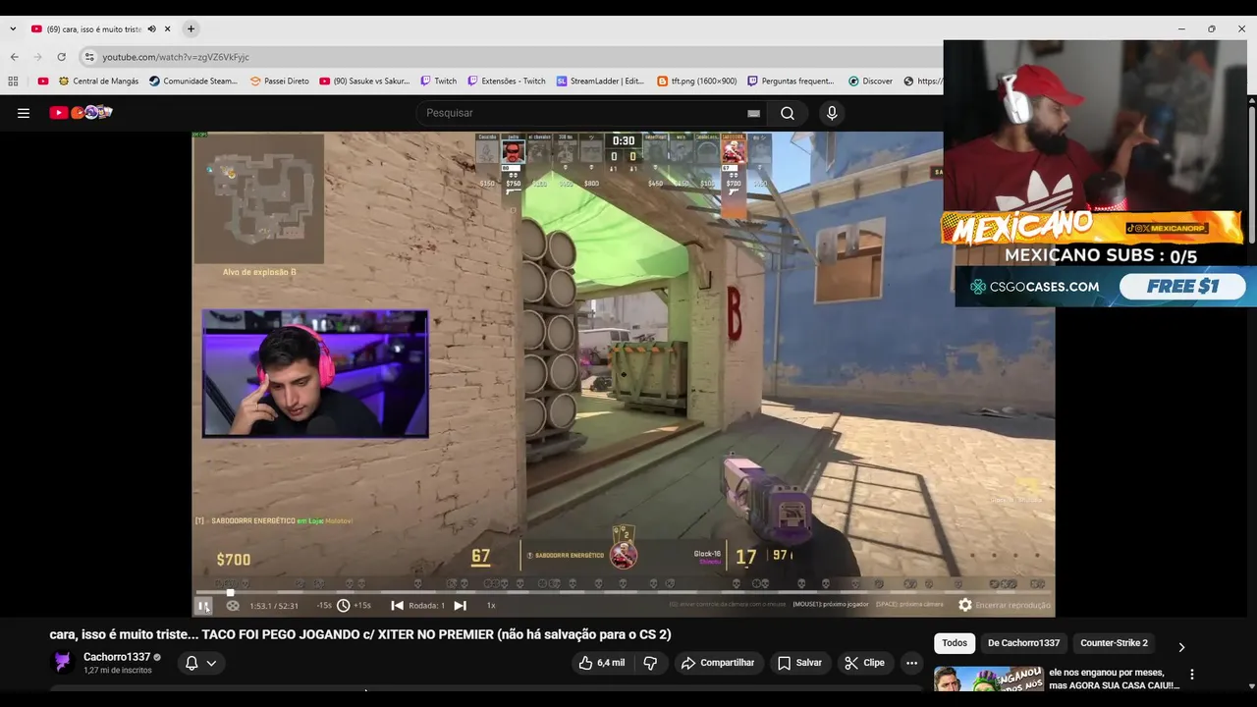Go to YouTube home via the logo
Image resolution: width=1257 pixels, height=707 pixels.
(x=81, y=113)
